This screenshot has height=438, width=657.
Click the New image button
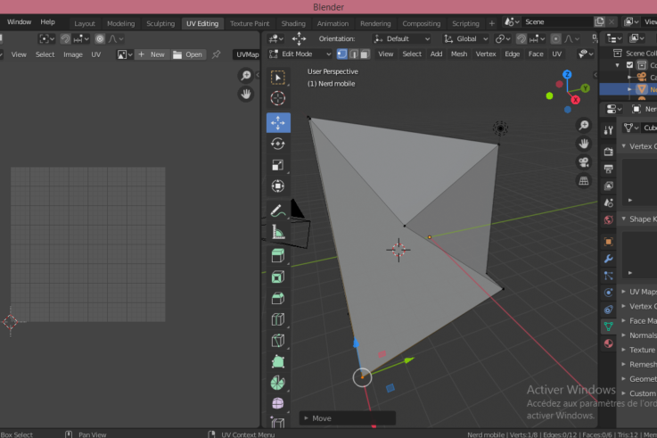click(x=151, y=54)
